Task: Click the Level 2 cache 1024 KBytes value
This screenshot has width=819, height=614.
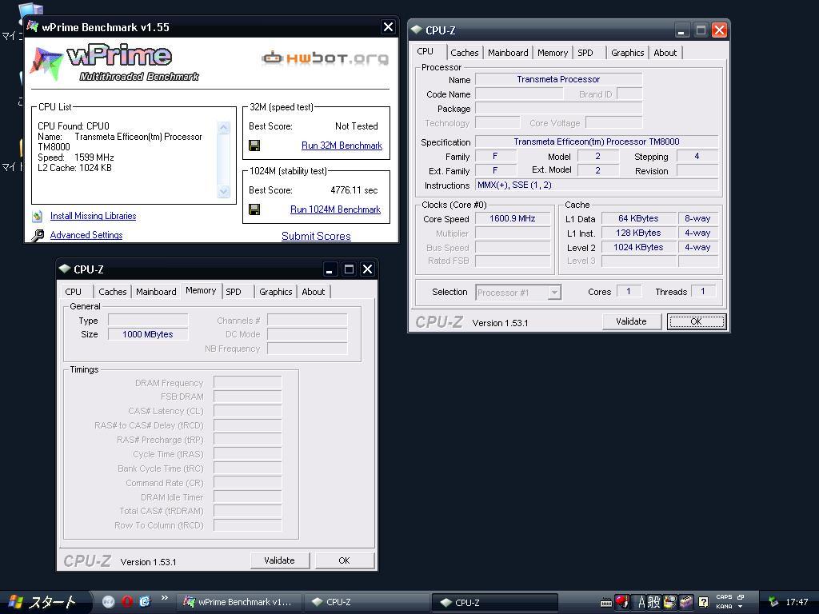Action: 638,248
